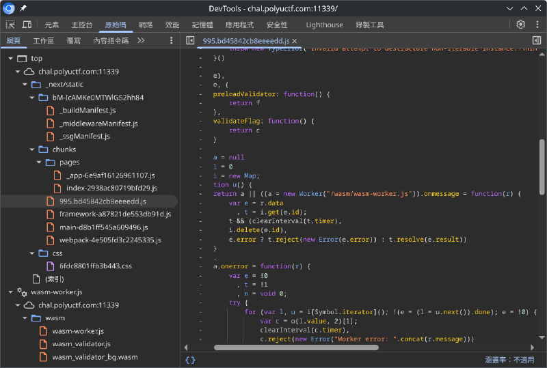Click the horizontal scrollbar left arrow

click(x=185, y=348)
